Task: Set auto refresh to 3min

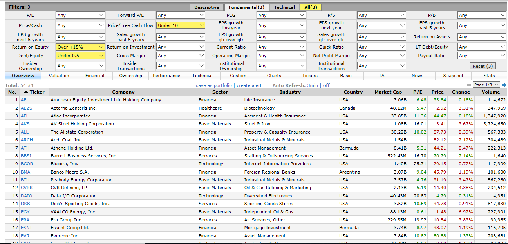Action: (313, 85)
